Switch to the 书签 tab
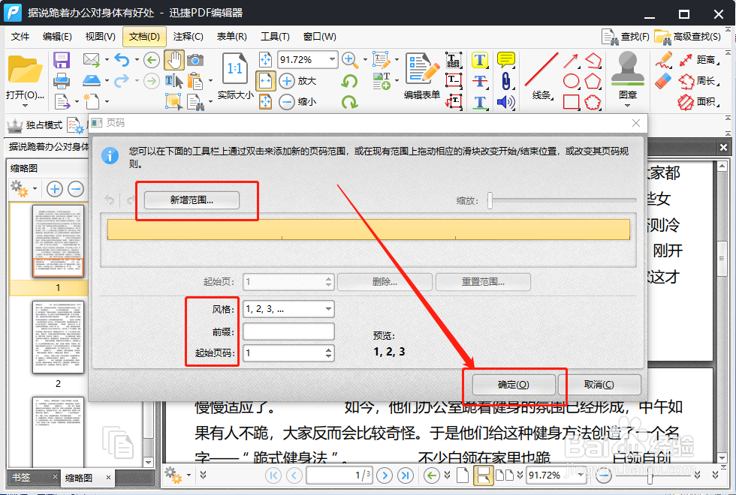Image resolution: width=736 pixels, height=495 pixels. [21, 477]
